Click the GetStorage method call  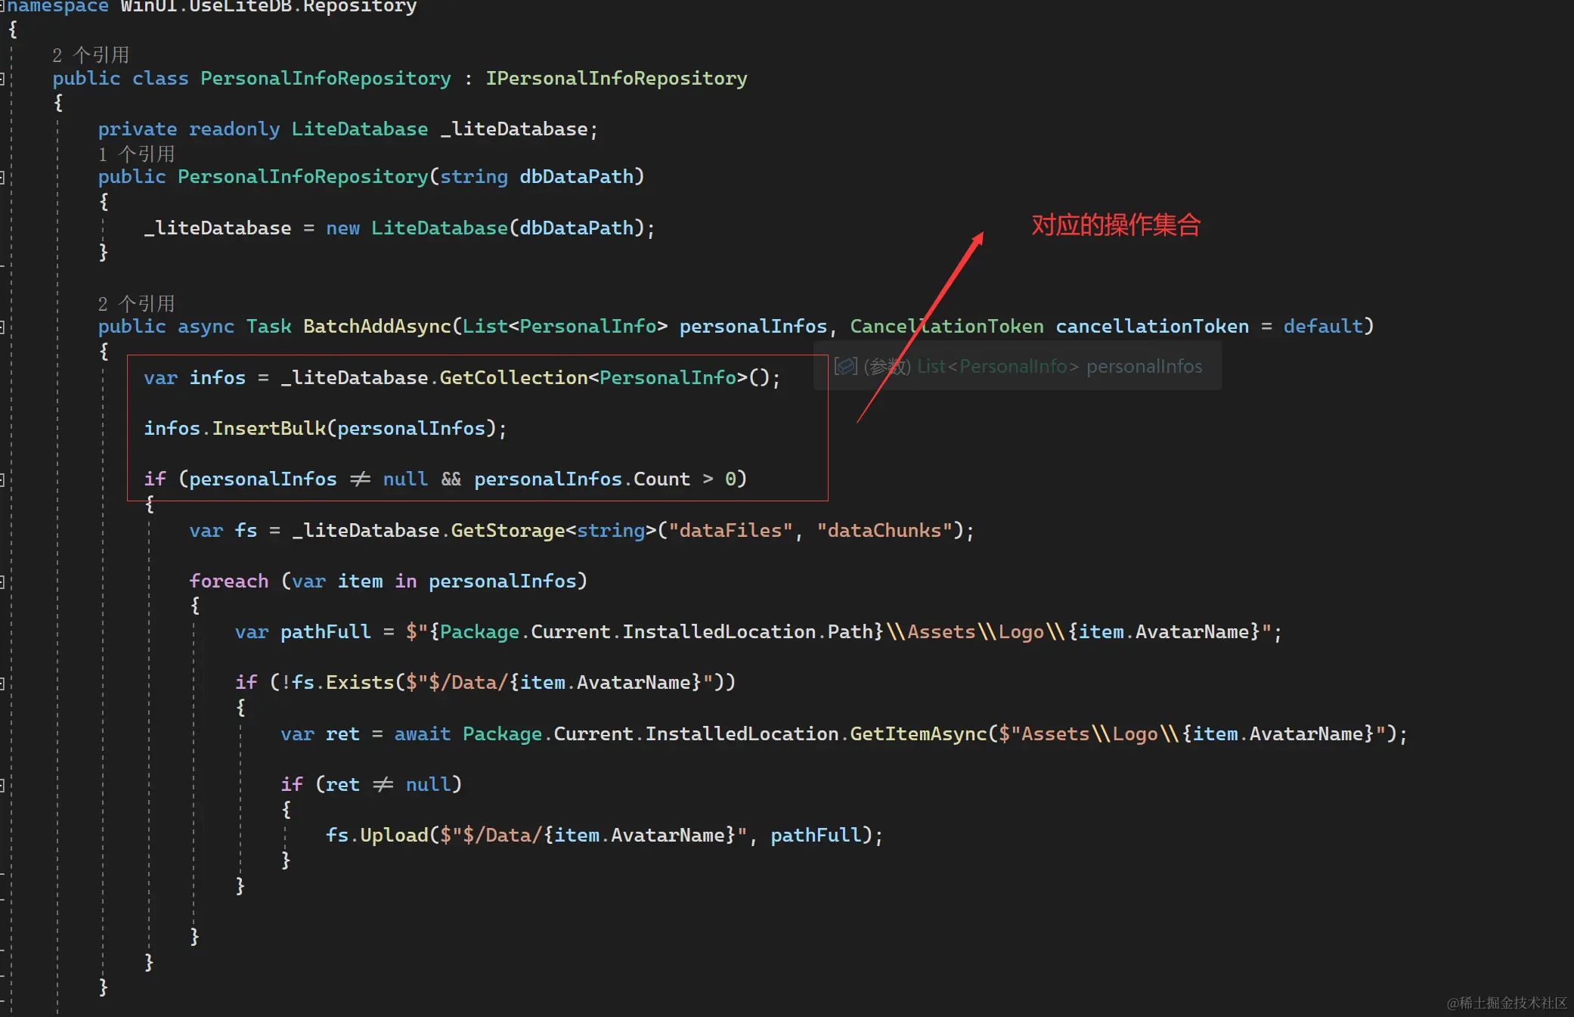507,531
